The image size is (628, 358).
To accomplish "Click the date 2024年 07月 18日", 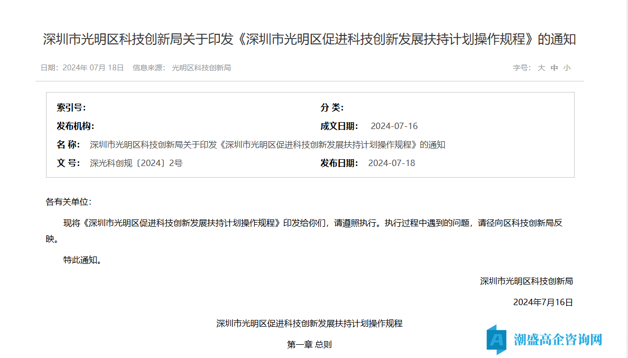I will pyautogui.click(x=93, y=68).
